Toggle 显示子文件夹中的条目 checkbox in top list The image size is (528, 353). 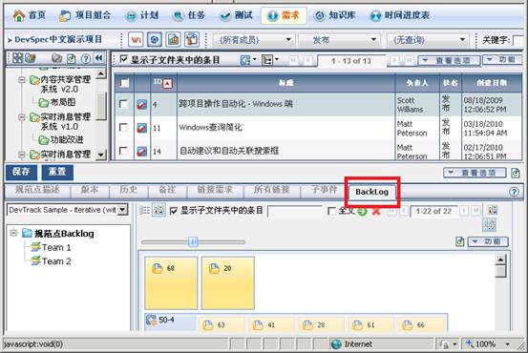click(123, 59)
